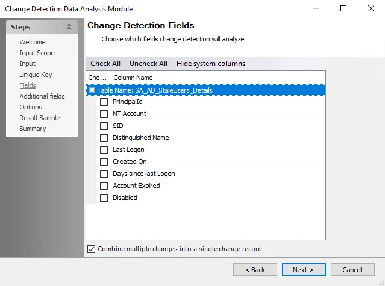Click the Steps panel header
385x286 pixels.
(x=42, y=27)
